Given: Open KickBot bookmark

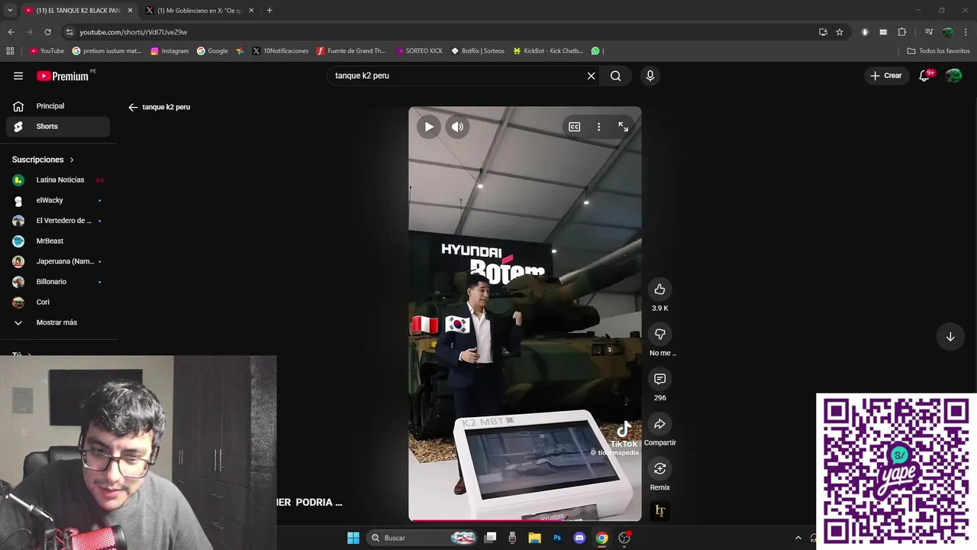Looking at the screenshot, I should tap(548, 50).
